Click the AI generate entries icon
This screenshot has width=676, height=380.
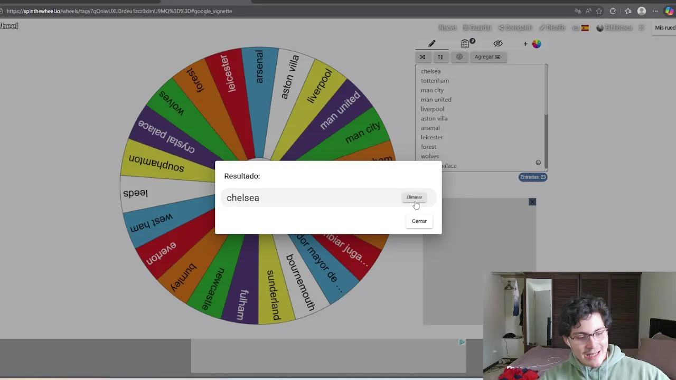click(x=459, y=57)
